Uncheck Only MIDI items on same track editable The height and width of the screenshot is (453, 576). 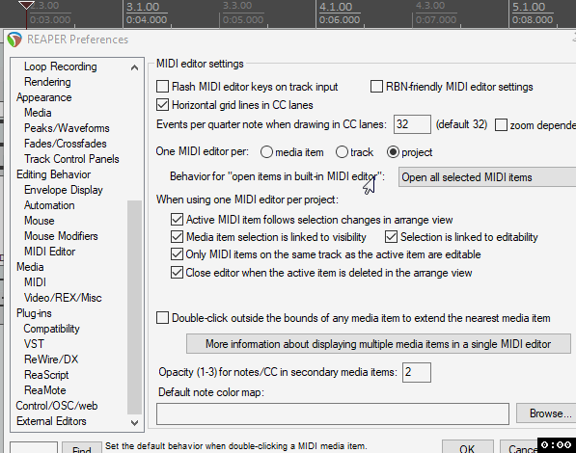pos(178,254)
